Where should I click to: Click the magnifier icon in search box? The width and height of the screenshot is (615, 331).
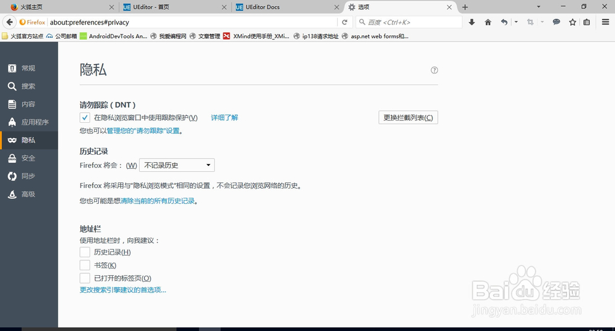(362, 22)
